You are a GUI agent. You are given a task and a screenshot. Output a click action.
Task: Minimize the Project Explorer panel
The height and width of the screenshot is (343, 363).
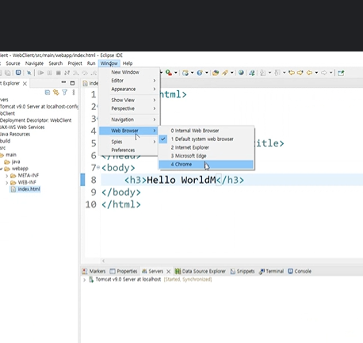click(x=63, y=82)
